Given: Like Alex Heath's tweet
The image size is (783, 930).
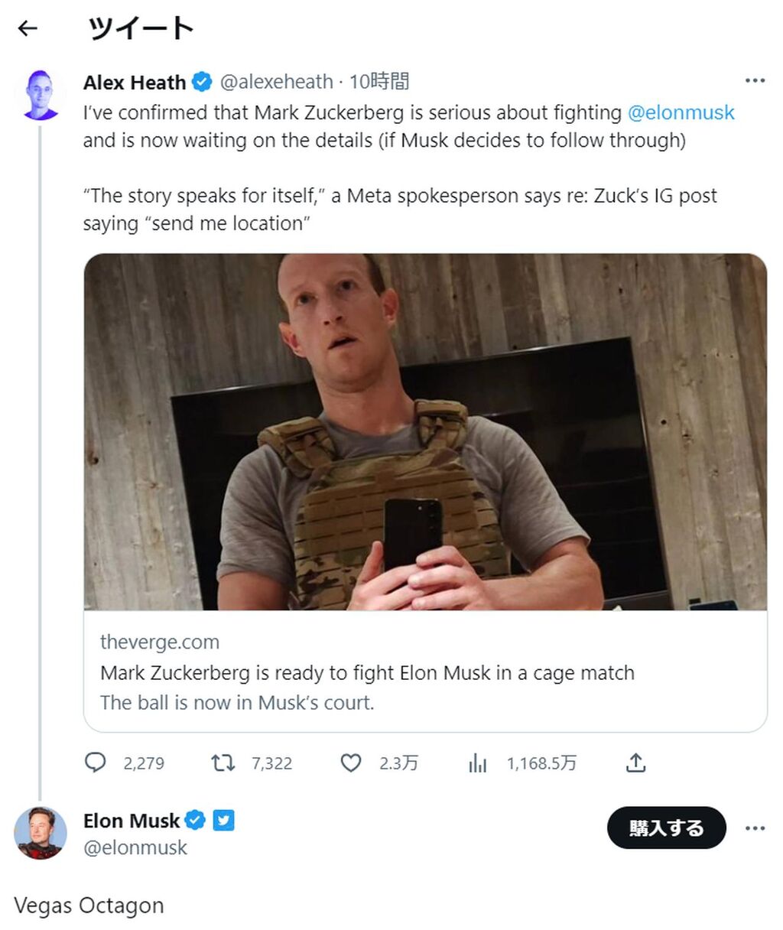Looking at the screenshot, I should pyautogui.click(x=351, y=763).
